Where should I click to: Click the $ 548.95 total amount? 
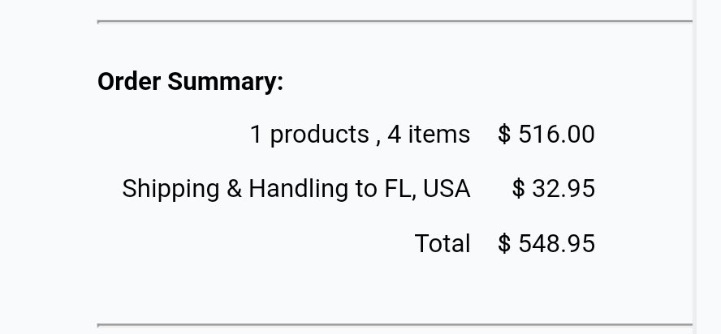click(x=546, y=243)
